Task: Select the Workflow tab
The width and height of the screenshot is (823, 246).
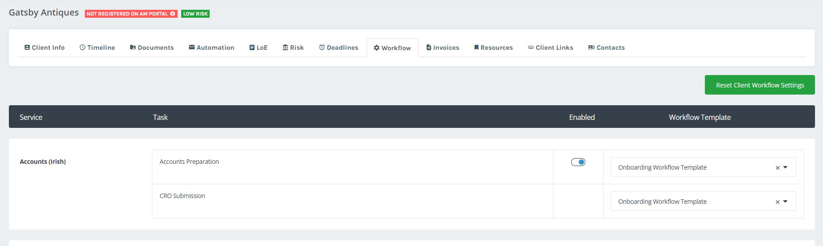Action: coord(393,48)
